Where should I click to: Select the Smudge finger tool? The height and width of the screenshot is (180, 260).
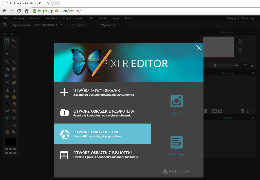point(7,97)
